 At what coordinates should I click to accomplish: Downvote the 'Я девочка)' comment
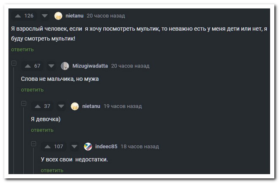pos(61,106)
